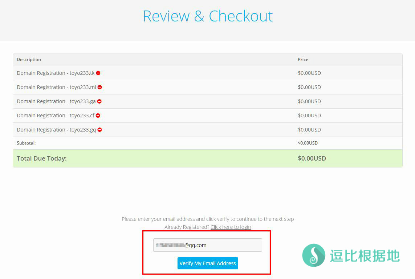
Task: Focus the email address input field
Action: pyautogui.click(x=207, y=245)
